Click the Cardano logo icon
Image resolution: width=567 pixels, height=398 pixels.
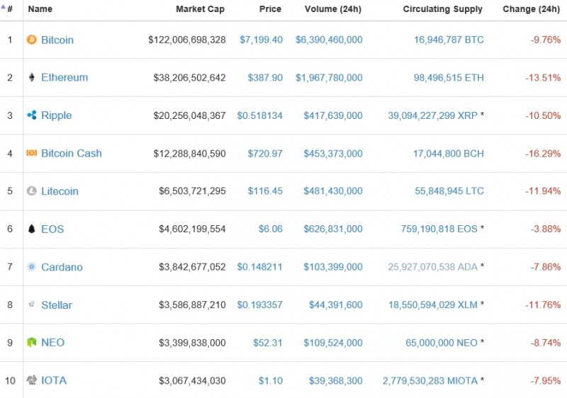(31, 267)
